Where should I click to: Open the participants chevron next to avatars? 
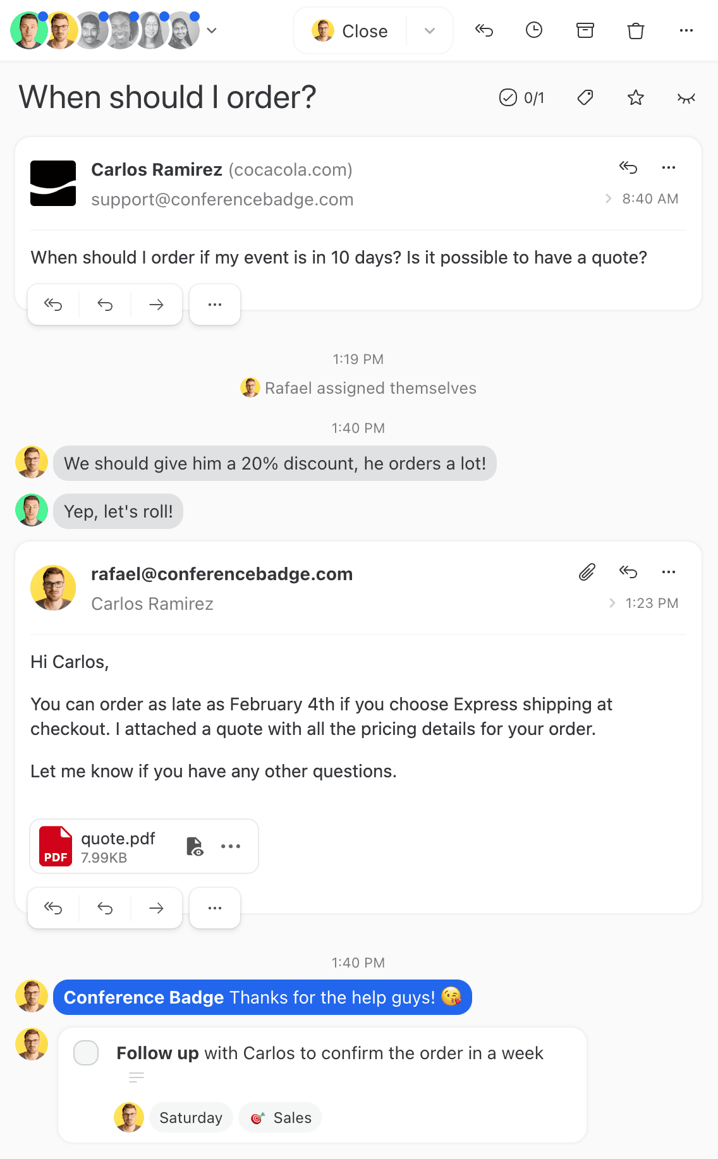coord(212,30)
